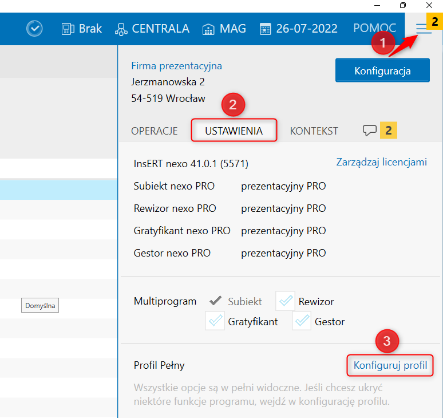
Task: Switch to the KONTEKST tab
Action: [x=314, y=131]
